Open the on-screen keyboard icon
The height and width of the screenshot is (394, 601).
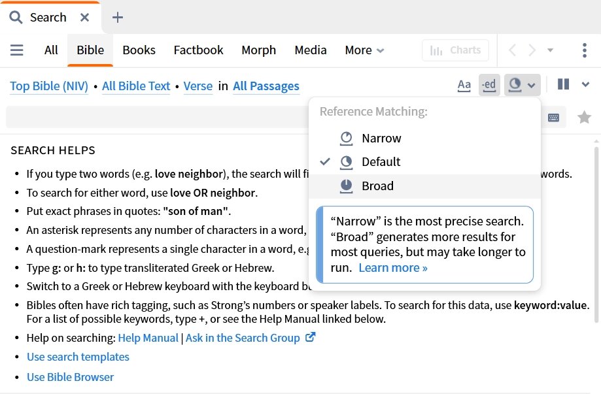pyautogui.click(x=554, y=117)
